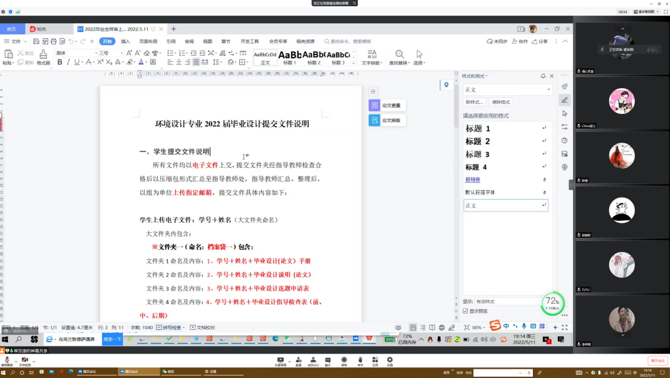Click the rocket icon in right sidebar

coord(564,86)
